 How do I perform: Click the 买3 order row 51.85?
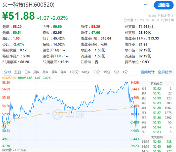(x=157, y=122)
